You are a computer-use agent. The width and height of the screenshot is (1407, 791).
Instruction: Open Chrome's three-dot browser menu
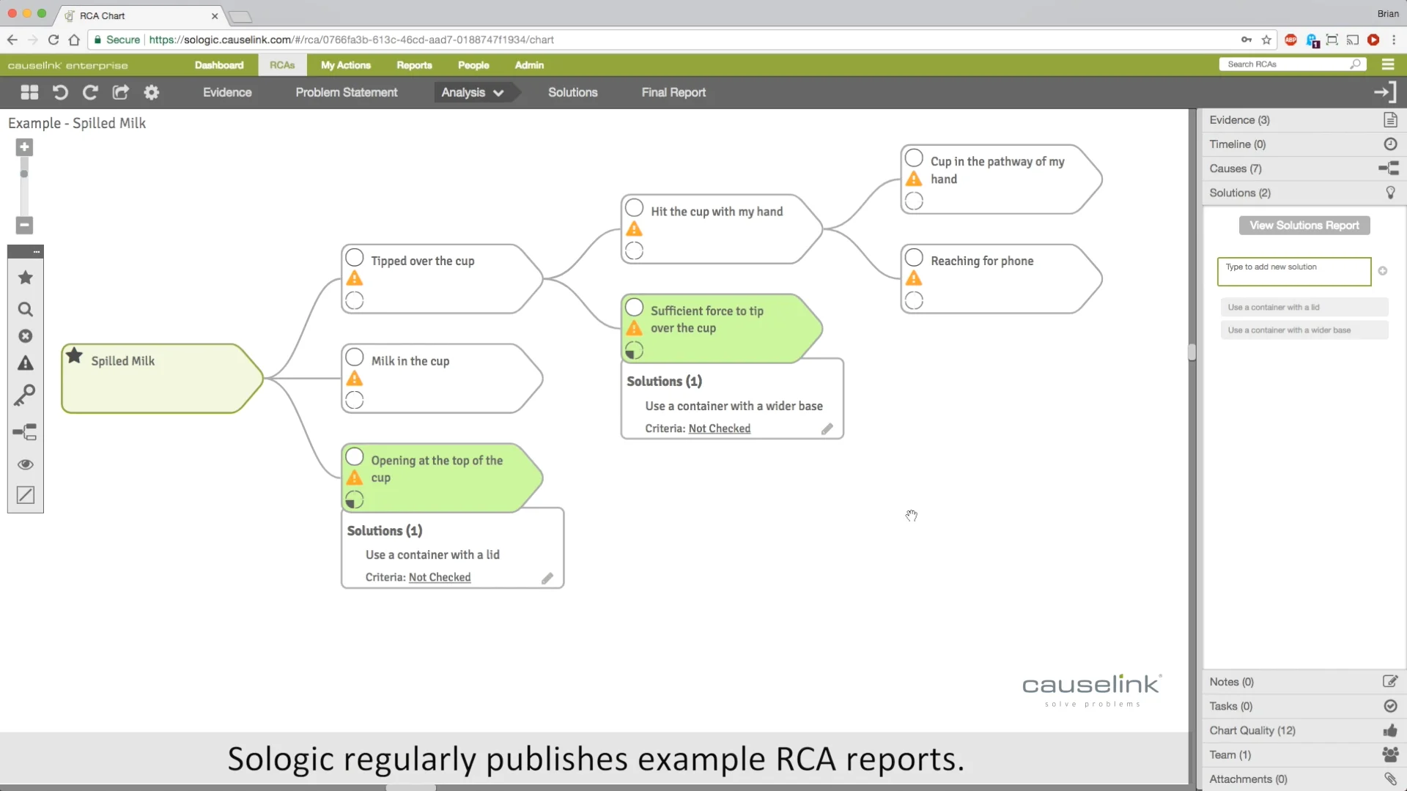pos(1395,40)
